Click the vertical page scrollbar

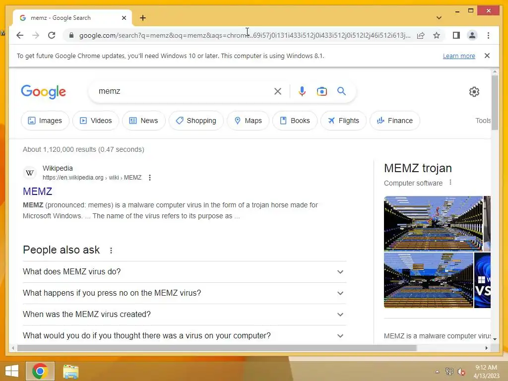(495, 102)
